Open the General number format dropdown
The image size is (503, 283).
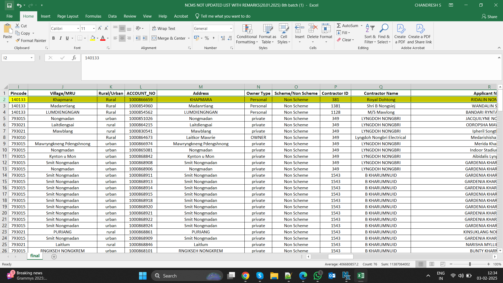(231, 28)
